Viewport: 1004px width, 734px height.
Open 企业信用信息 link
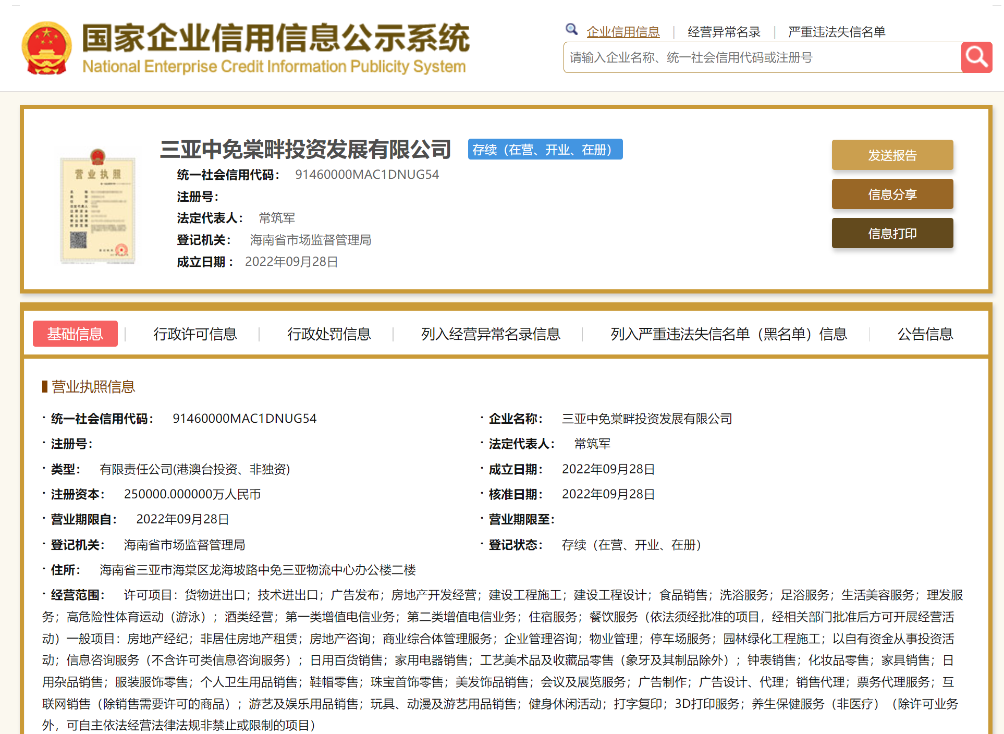click(x=623, y=32)
